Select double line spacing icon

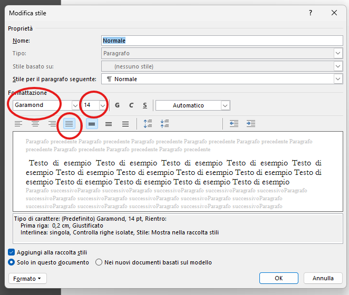125,124
